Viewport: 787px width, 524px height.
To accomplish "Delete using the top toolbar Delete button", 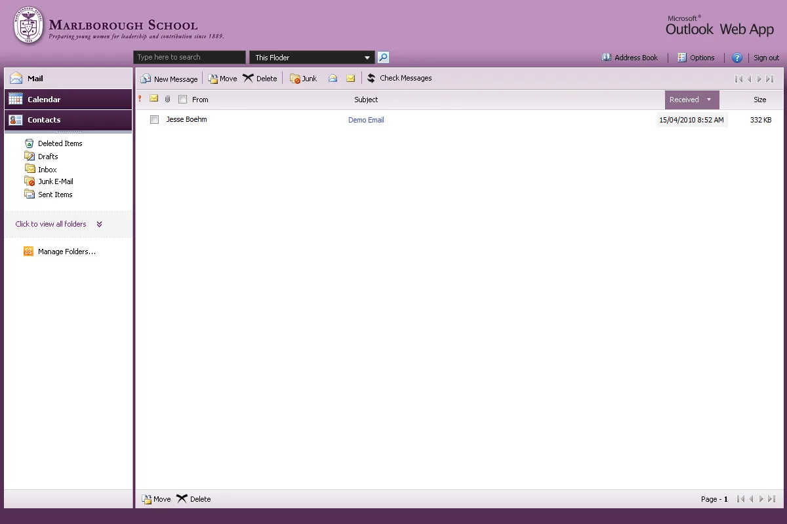I will pos(260,79).
